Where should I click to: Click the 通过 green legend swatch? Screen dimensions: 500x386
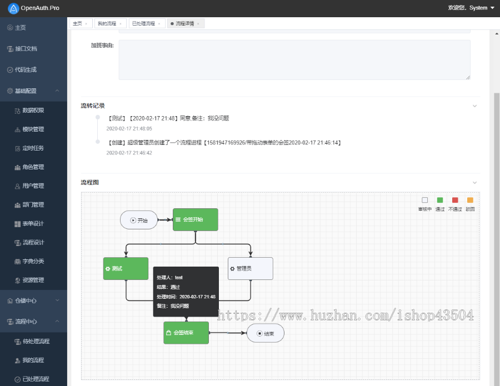440,200
